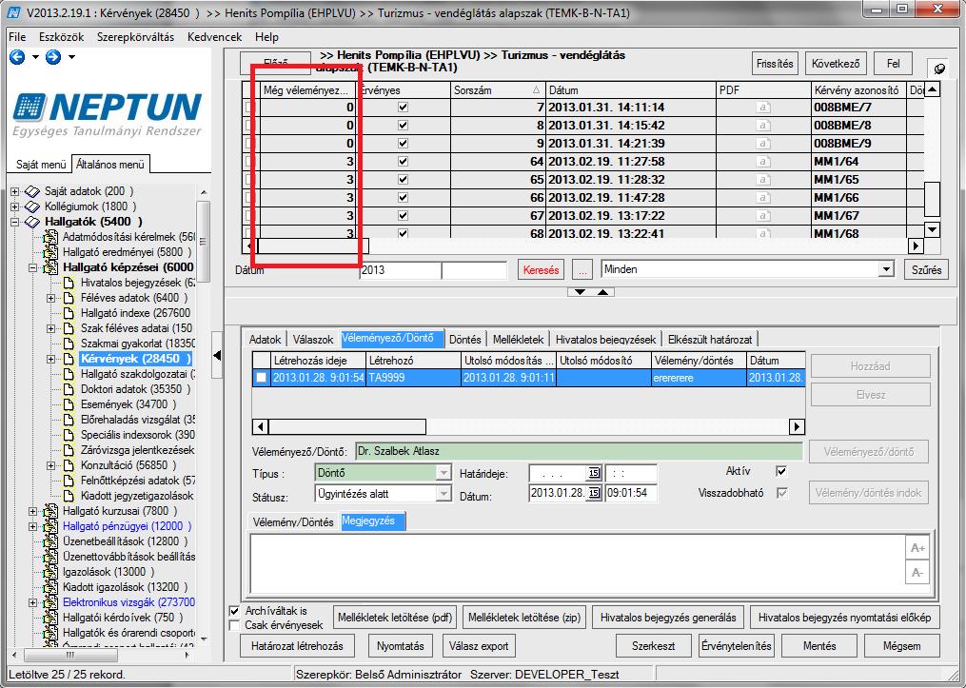This screenshot has height=688, width=966.
Task: Click the pin icon beside the Fel button
Action: tap(939, 69)
